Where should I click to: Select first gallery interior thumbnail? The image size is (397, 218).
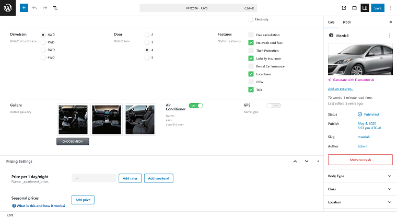[73, 120]
